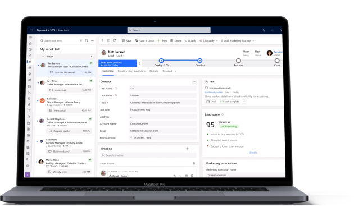Click Mark complete button in Up next

[x=230, y=102]
